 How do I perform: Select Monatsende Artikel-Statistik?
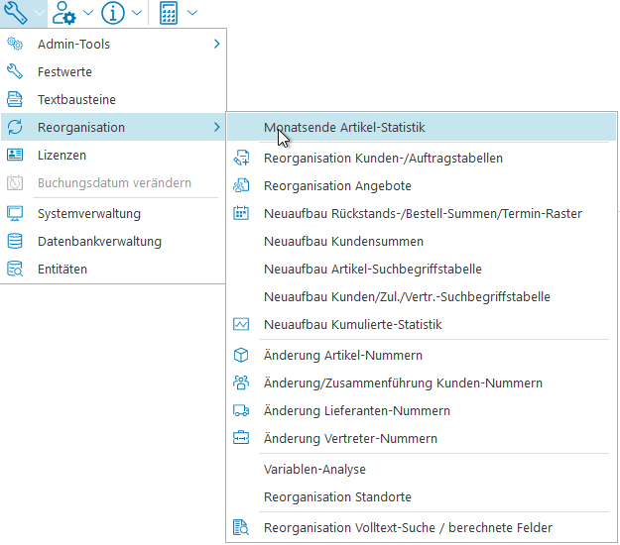coord(344,127)
